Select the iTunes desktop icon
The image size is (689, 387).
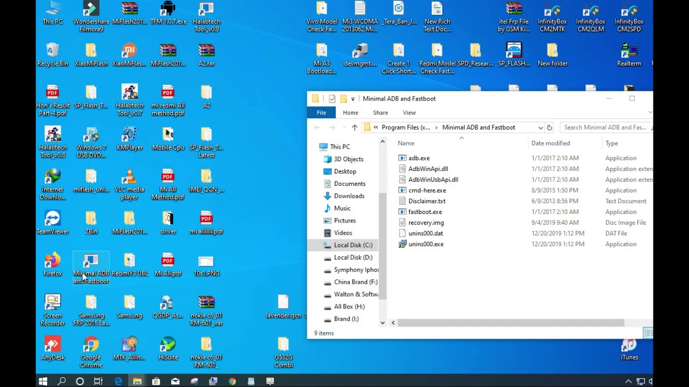(x=629, y=348)
